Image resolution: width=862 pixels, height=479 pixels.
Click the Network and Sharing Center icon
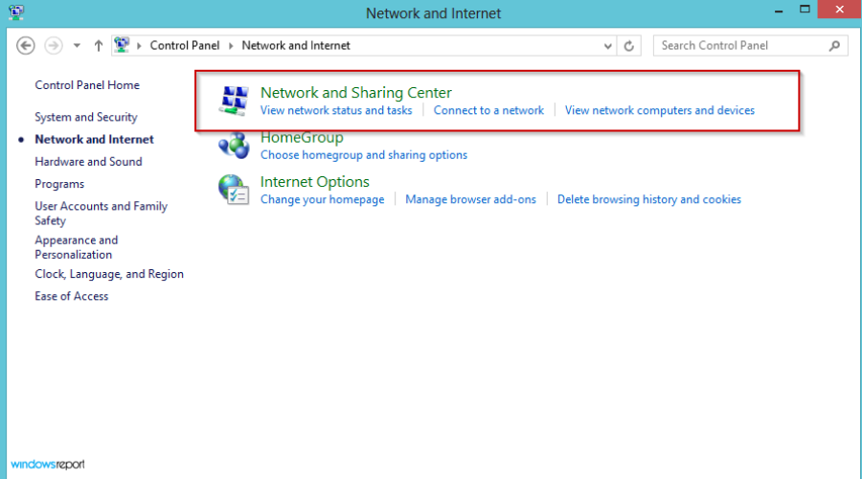point(234,101)
